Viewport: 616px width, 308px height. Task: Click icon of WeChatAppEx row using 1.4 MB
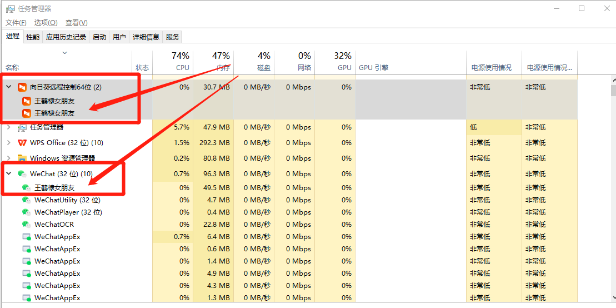coord(26,261)
